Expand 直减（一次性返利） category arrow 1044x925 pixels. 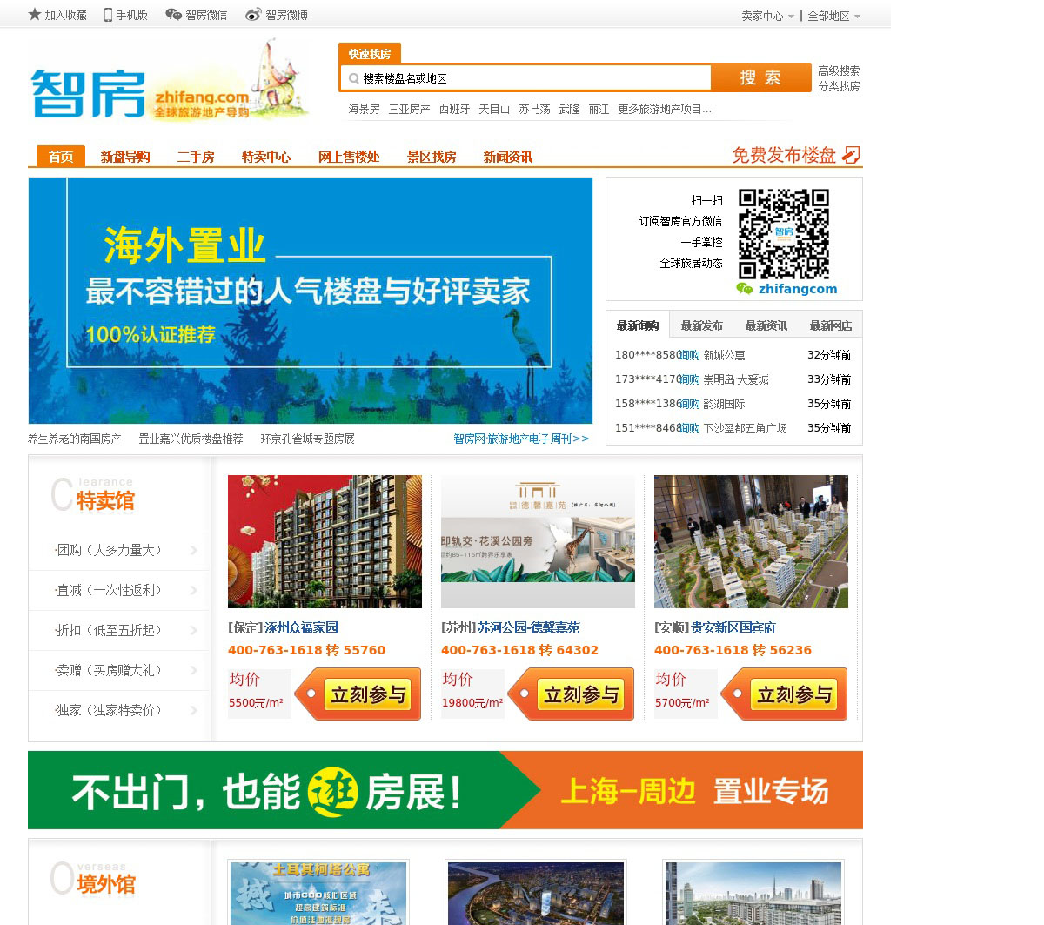194,590
